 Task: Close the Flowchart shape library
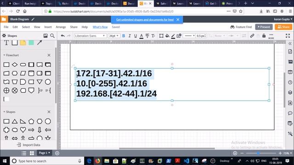(x=49, y=55)
